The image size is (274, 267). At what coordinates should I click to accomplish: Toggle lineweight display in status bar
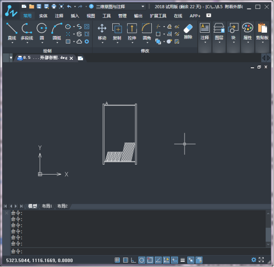coord(183,260)
